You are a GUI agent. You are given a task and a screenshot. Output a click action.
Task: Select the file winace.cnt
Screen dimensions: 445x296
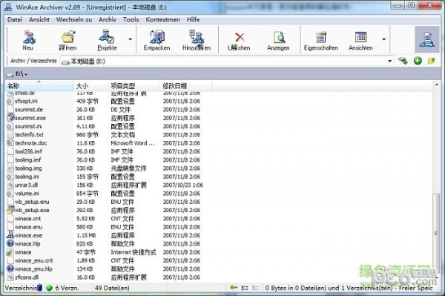point(28,218)
